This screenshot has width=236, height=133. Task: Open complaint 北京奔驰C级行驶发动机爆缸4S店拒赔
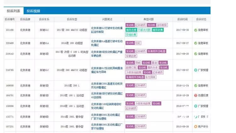click(107, 95)
